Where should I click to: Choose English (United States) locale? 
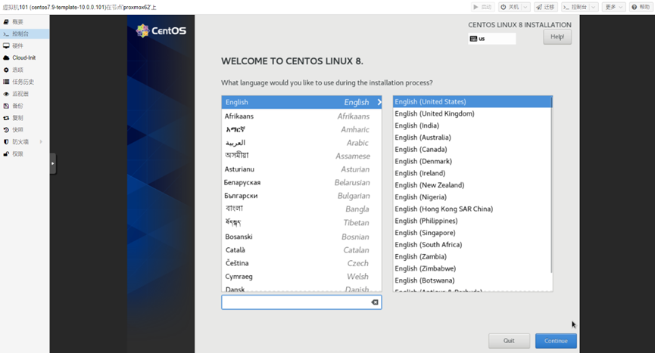[472, 102]
